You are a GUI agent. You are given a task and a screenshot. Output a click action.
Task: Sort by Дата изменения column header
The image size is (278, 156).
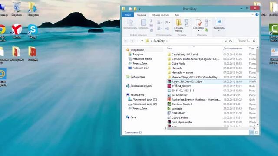[233, 48]
